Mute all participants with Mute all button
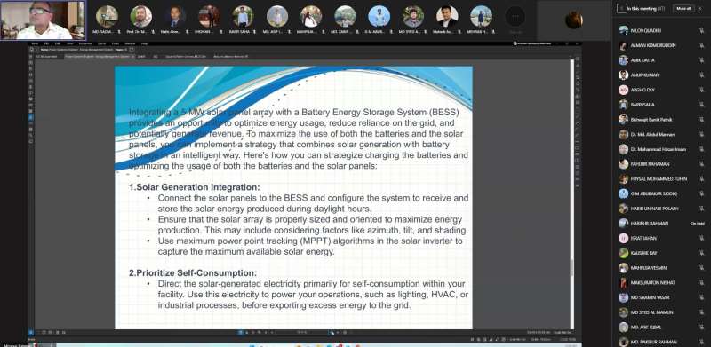Image resolution: width=711 pixels, height=347 pixels. pyautogui.click(x=683, y=8)
